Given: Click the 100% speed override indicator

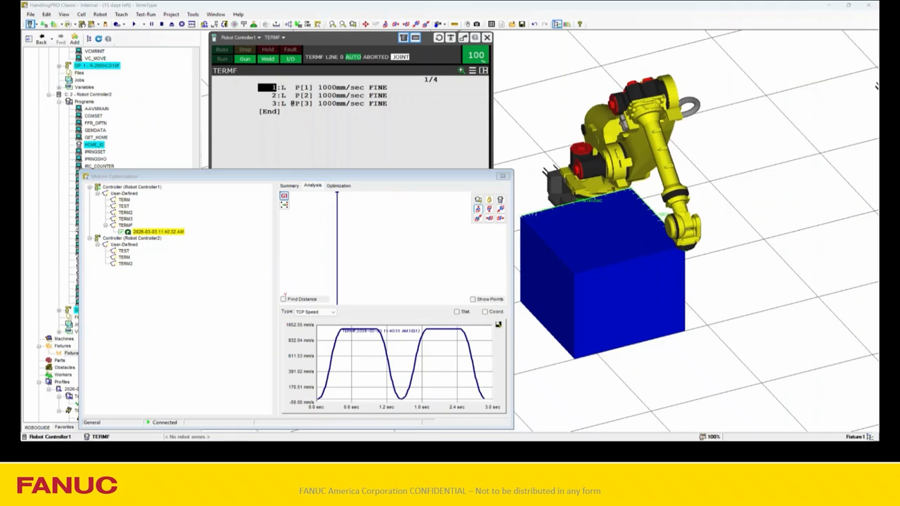Looking at the screenshot, I should [476, 55].
